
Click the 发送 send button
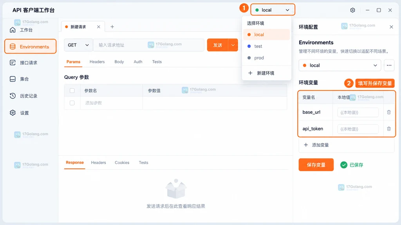point(218,45)
